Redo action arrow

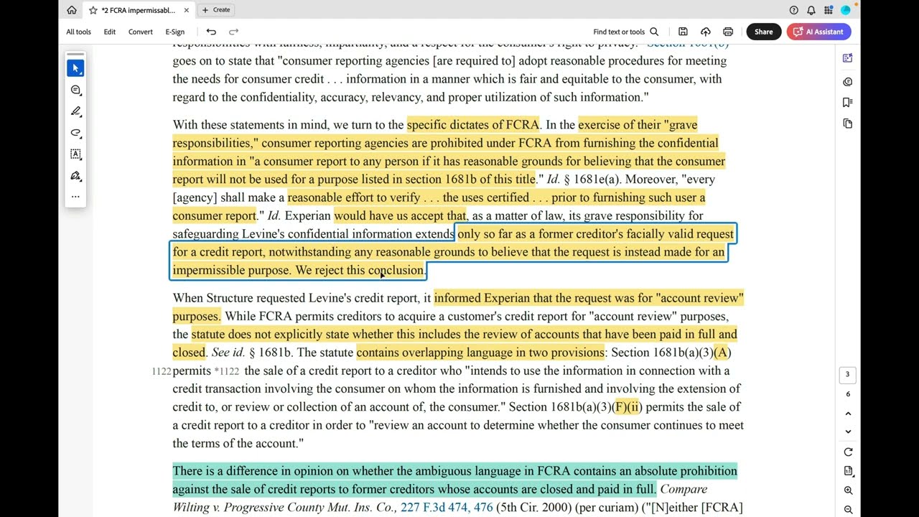(x=233, y=32)
